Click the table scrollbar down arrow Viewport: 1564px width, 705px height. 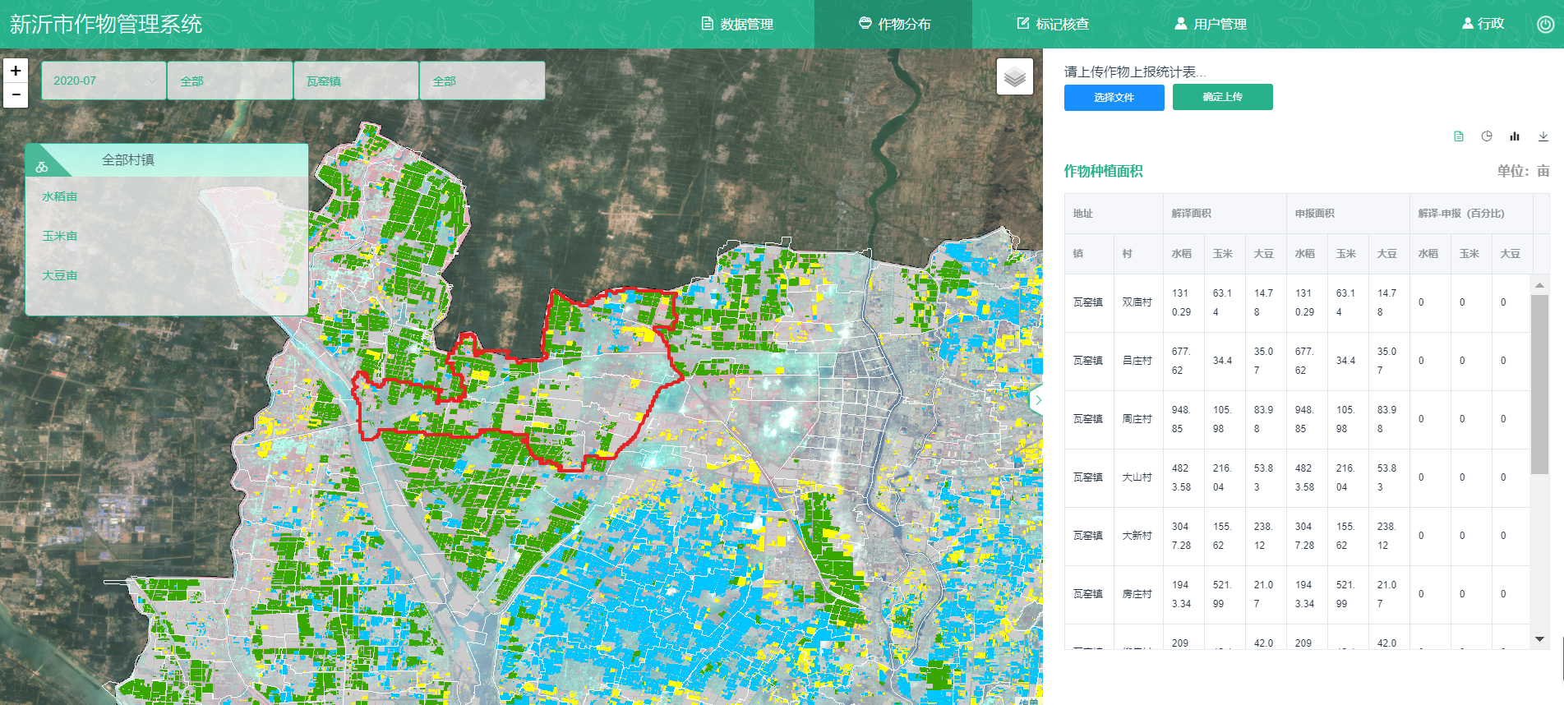1539,638
